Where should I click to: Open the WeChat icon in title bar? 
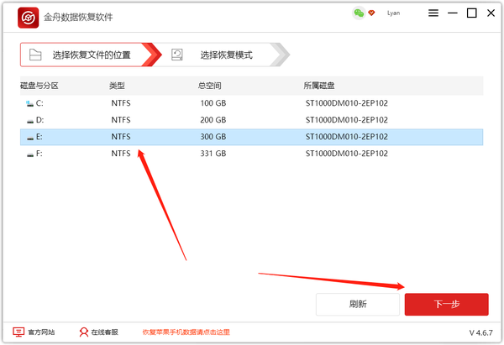(x=359, y=13)
